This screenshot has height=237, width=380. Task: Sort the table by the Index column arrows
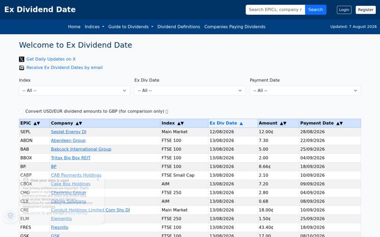point(180,123)
